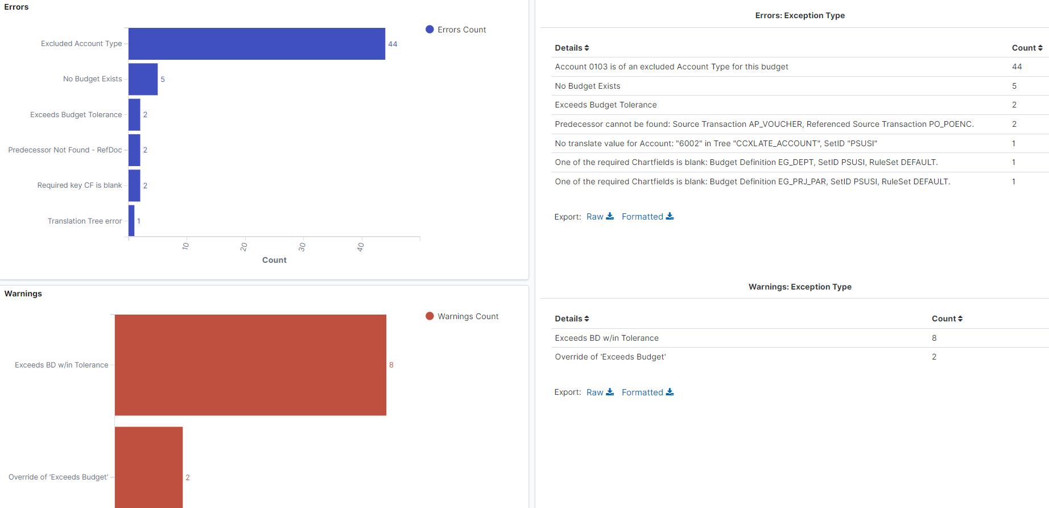Sort Warnings table by Count column
Screen dimensions: 1049x508
947,319
